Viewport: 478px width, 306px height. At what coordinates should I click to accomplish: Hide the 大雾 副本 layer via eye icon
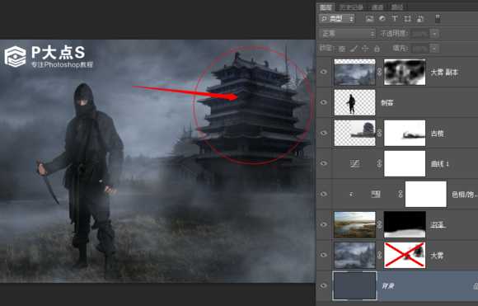pos(323,72)
